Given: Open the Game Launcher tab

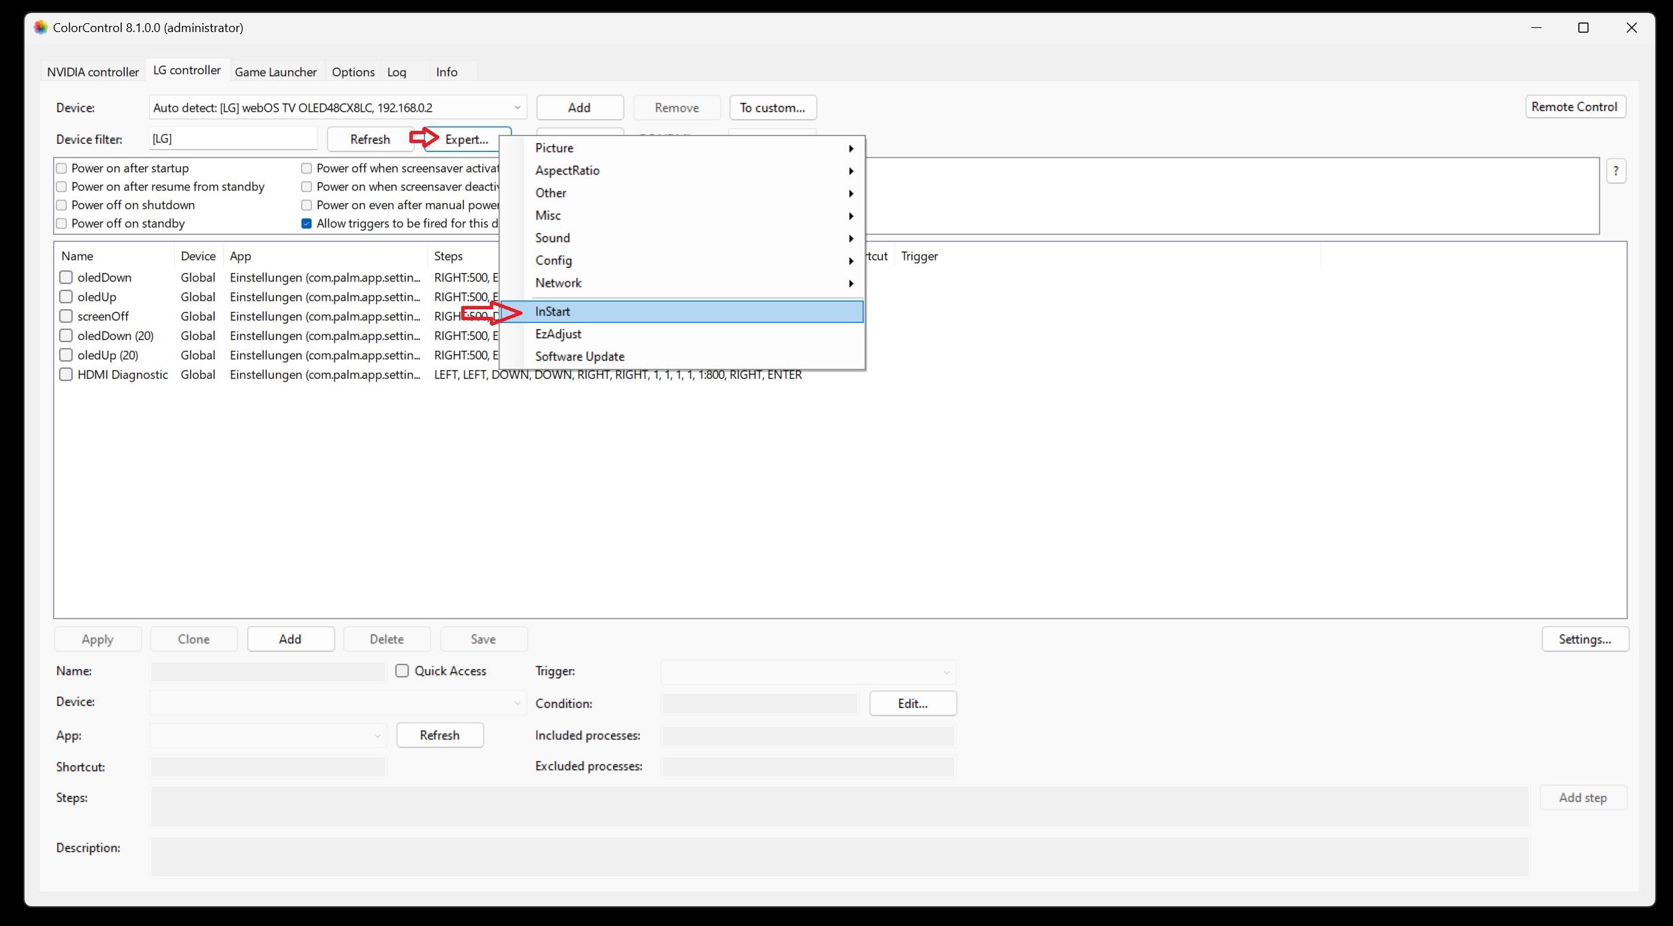Looking at the screenshot, I should pos(276,72).
